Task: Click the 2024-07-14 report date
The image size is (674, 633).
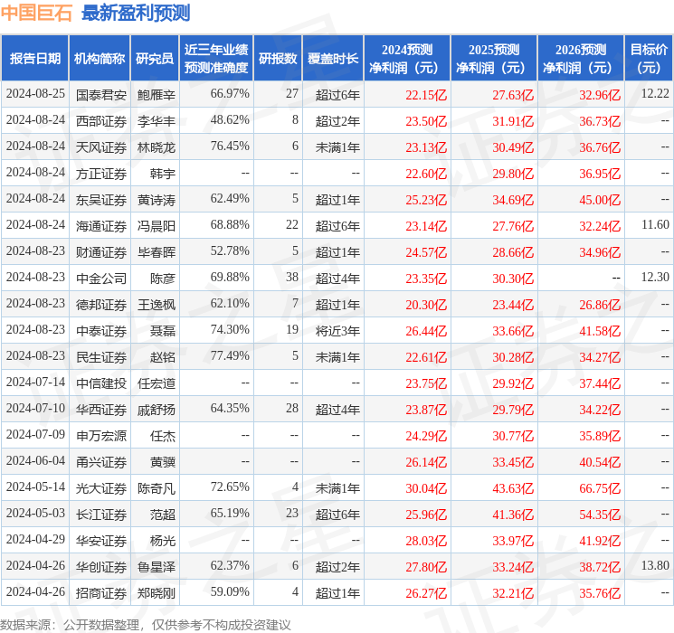Action: [x=35, y=382]
